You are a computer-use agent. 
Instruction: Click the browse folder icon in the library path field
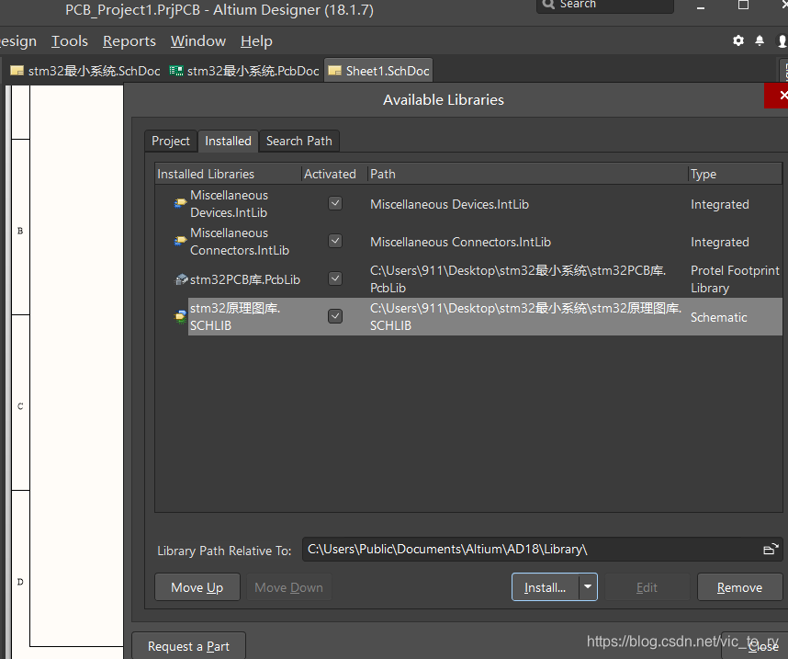coord(771,549)
